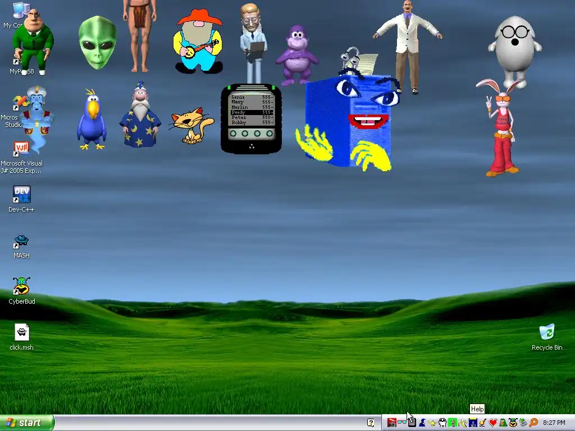Click the yellow bird on perch tray icon

tap(482, 423)
